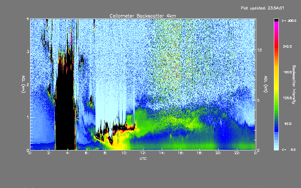Viewport: 301px width, 188px height.
Task: Click the '<= 0.0' colorbar minimum label
Action: point(289,150)
